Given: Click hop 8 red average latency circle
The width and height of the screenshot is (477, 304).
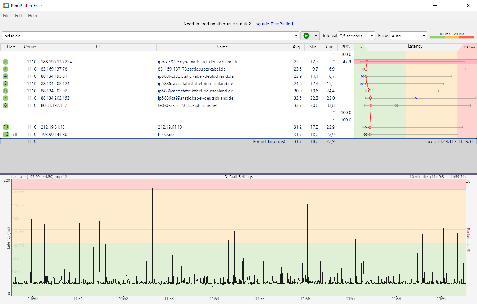Looking at the screenshot, I should (371, 105).
